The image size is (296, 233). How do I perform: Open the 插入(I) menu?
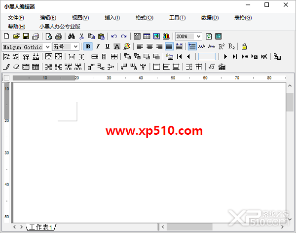112,18
